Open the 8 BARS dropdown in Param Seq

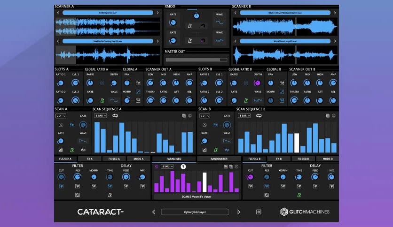tap(167, 166)
